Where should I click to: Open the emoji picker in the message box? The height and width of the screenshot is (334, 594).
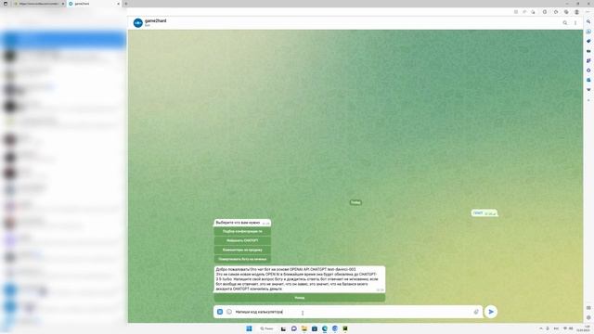tap(229, 312)
